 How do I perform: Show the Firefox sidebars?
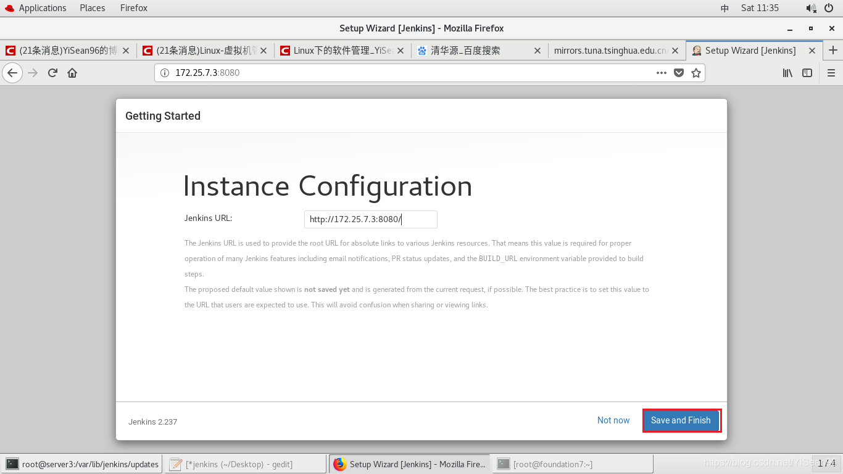[807, 73]
